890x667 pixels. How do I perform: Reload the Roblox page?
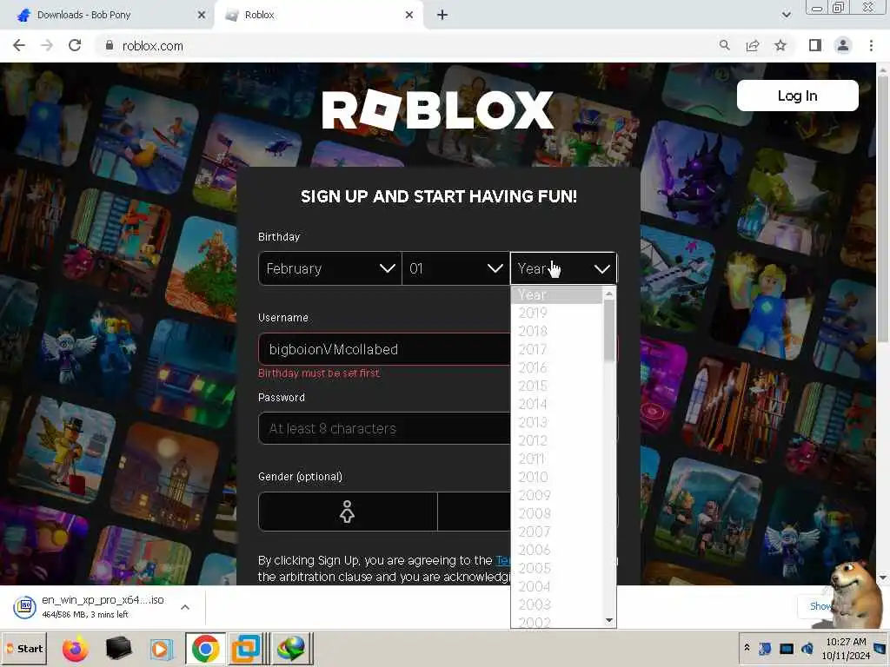coord(75,45)
